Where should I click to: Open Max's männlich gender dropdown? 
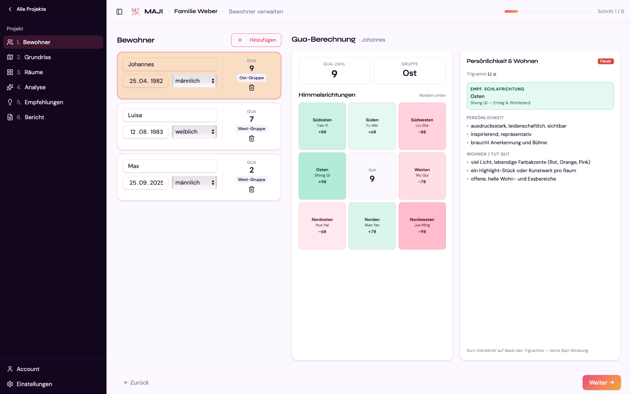point(195,183)
